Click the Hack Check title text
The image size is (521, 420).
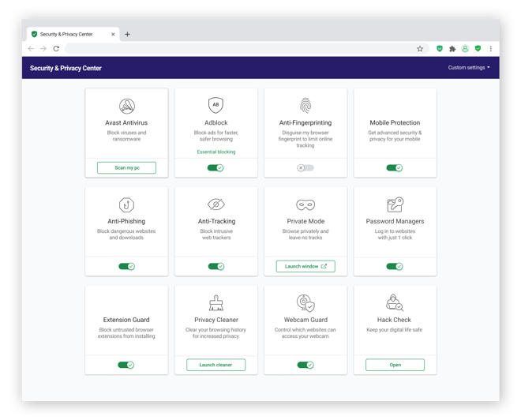coord(394,320)
